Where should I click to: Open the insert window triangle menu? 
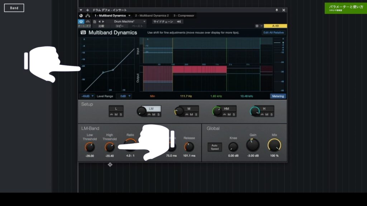click(x=81, y=10)
